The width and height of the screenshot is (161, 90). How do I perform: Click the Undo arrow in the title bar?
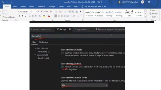3,2
